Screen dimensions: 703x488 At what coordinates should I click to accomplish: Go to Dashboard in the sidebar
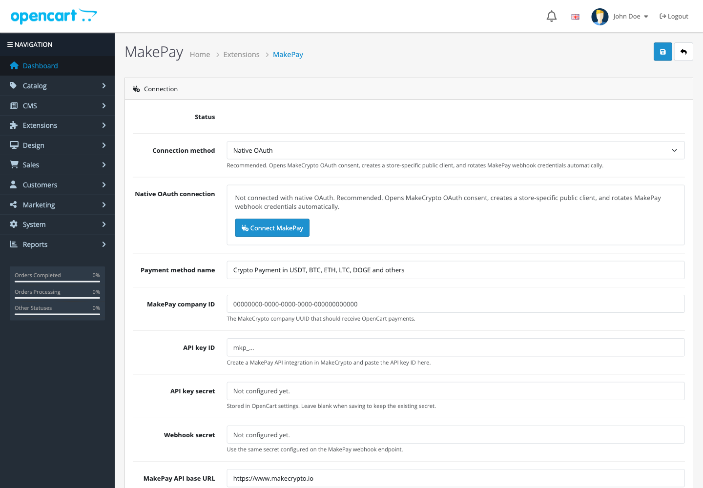pyautogui.click(x=57, y=66)
